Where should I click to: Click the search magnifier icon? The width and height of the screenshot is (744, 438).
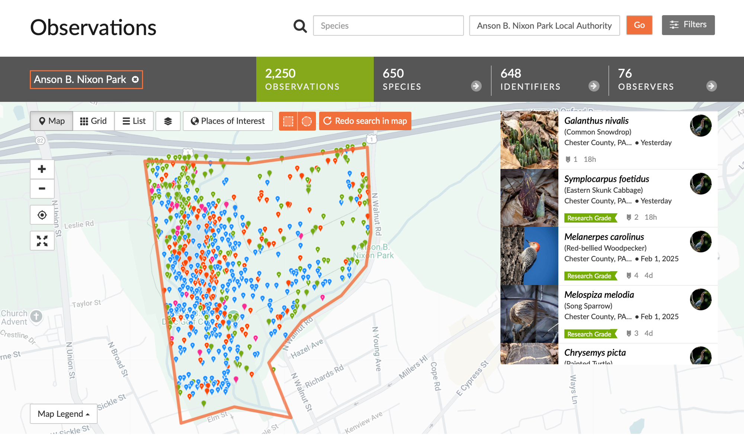300,26
